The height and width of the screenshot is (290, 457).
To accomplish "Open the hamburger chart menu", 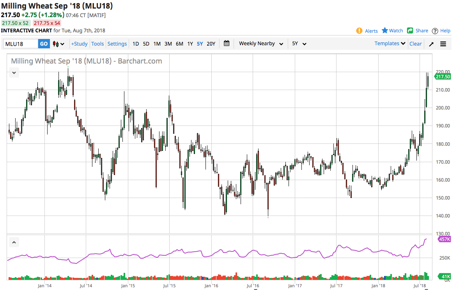I will click(x=443, y=44).
